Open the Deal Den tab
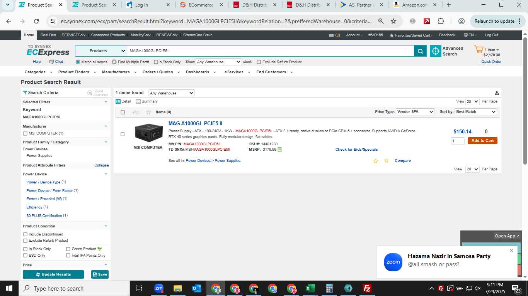The height and width of the screenshot is (296, 528). 48,35
